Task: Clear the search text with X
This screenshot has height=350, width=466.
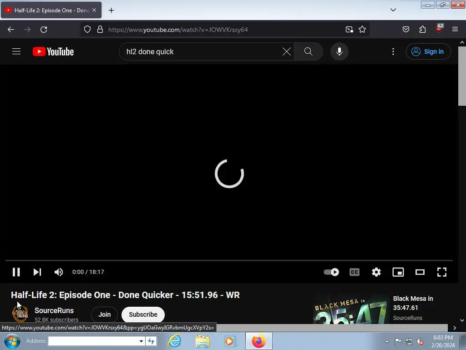Action: [287, 51]
